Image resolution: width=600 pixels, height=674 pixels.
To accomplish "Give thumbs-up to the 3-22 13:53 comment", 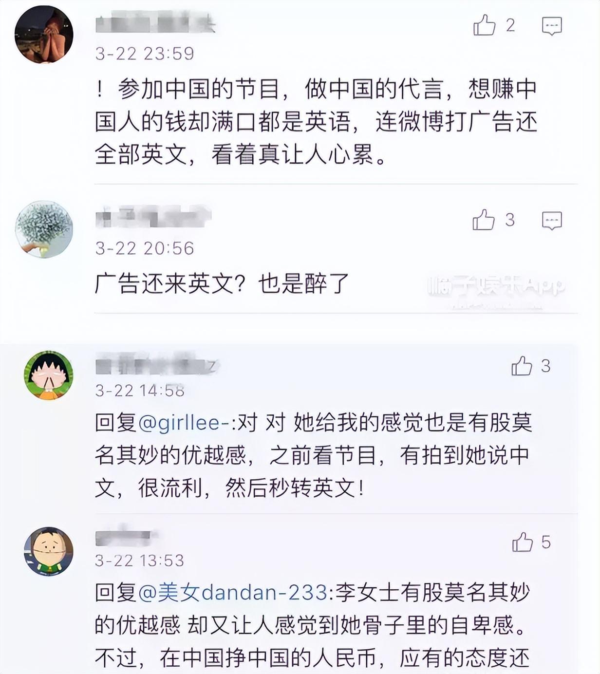I will coord(523,543).
